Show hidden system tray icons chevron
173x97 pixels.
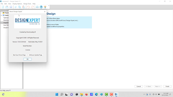point(144,94)
